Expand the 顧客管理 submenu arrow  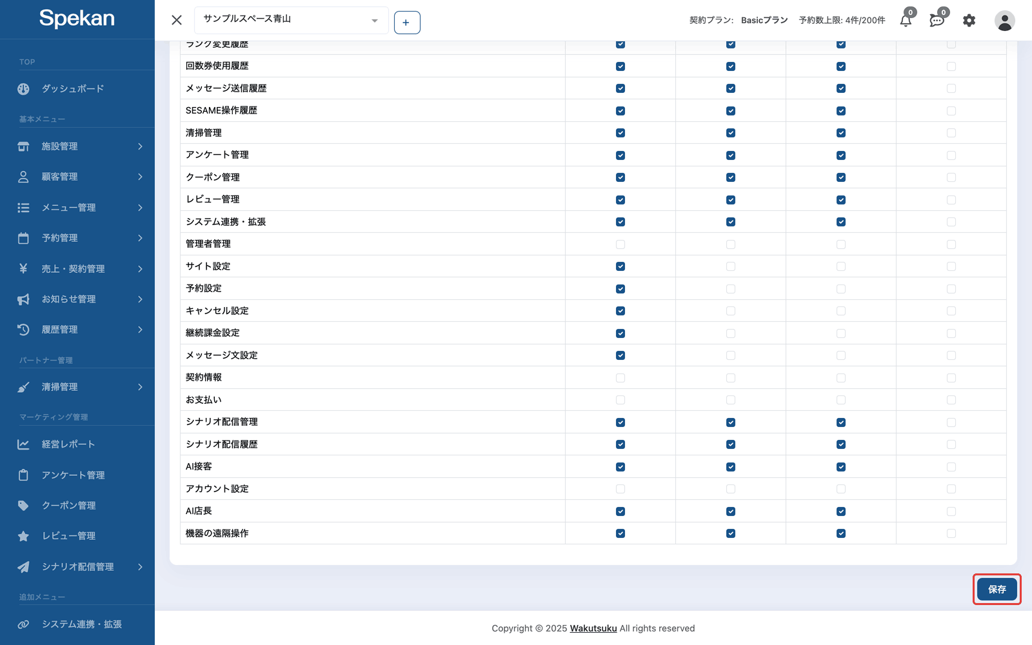[140, 177]
